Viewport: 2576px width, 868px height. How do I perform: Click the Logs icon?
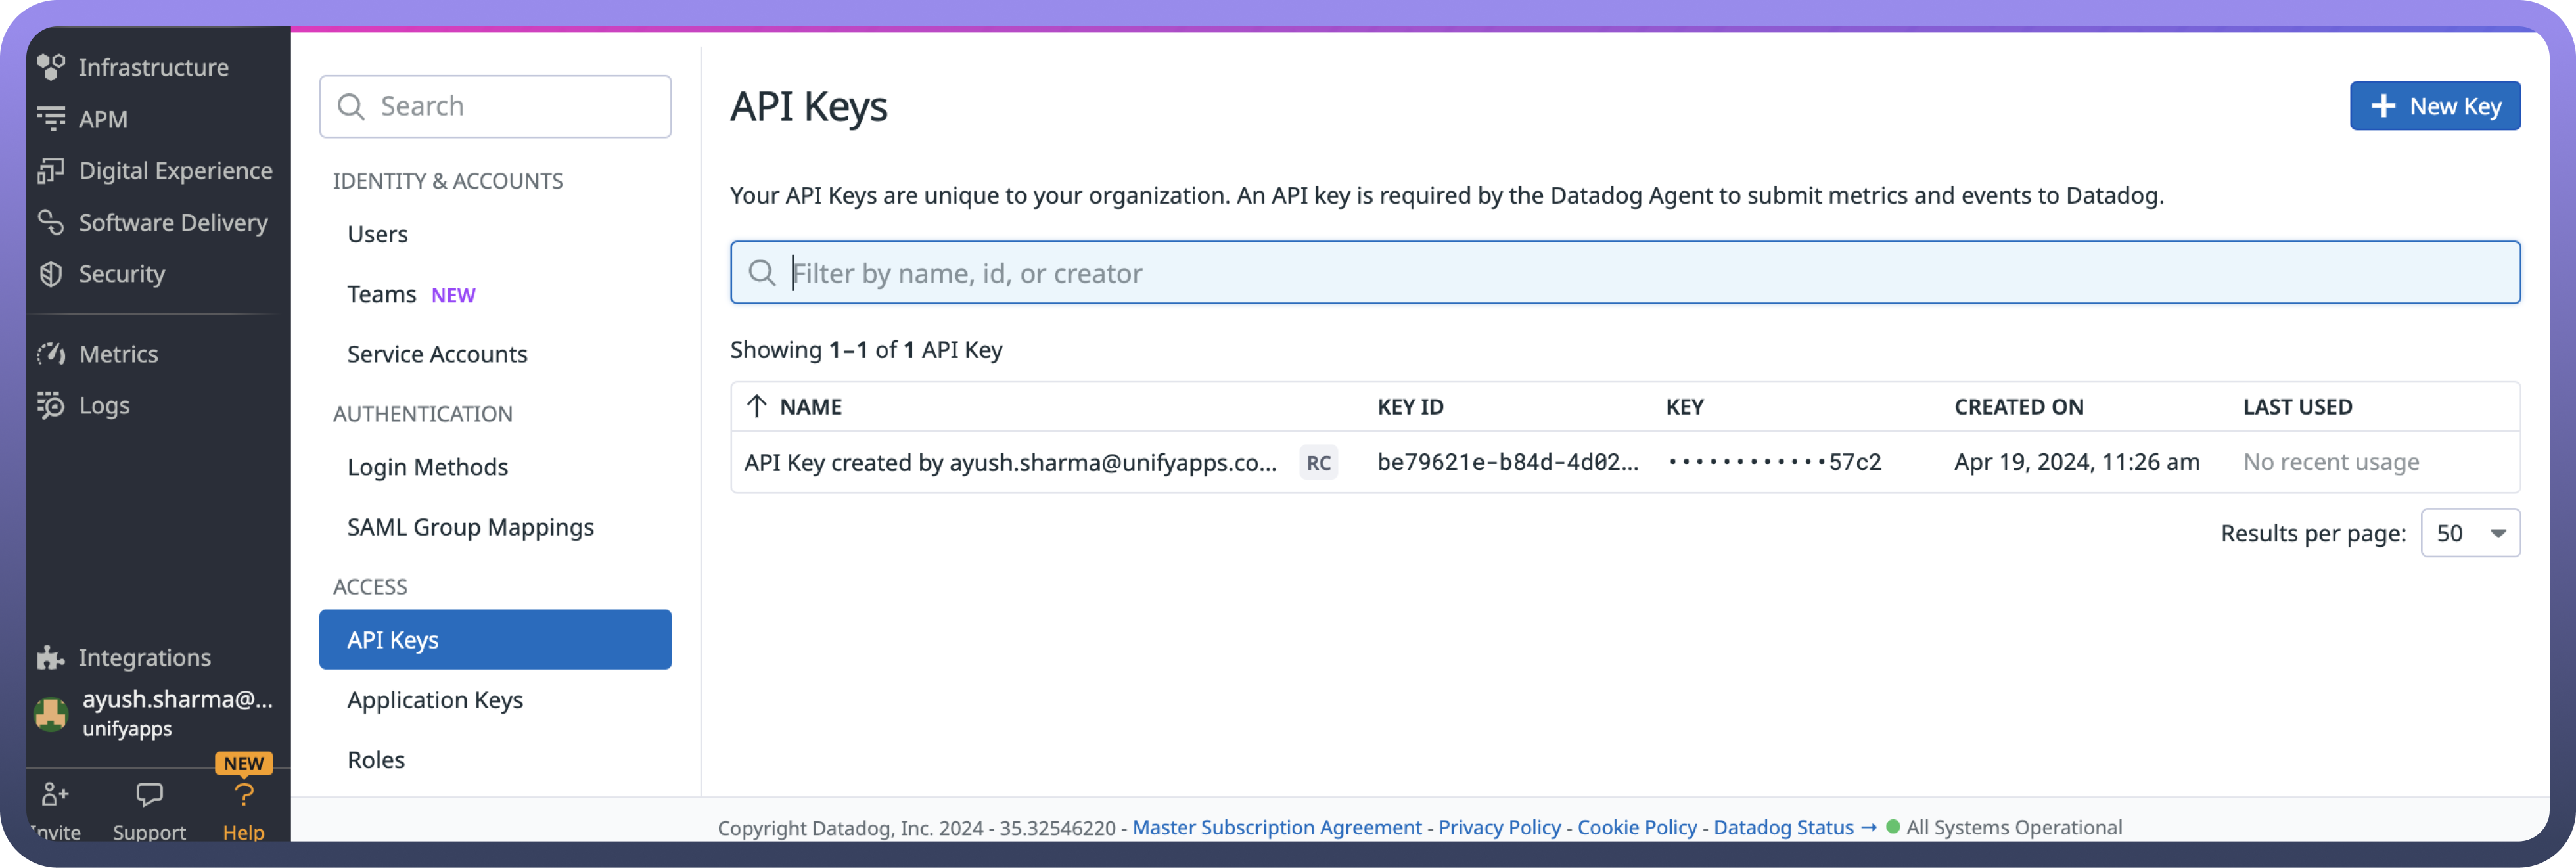(51, 405)
